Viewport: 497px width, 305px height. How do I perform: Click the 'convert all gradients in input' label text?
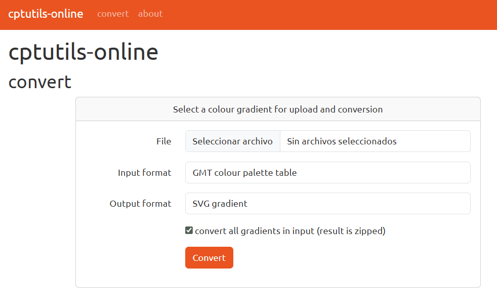click(290, 231)
